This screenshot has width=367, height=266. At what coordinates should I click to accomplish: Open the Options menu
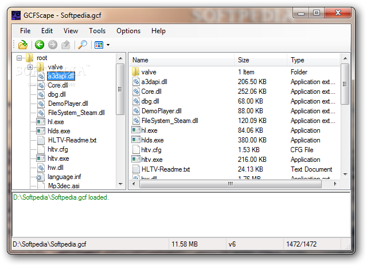pos(128,31)
